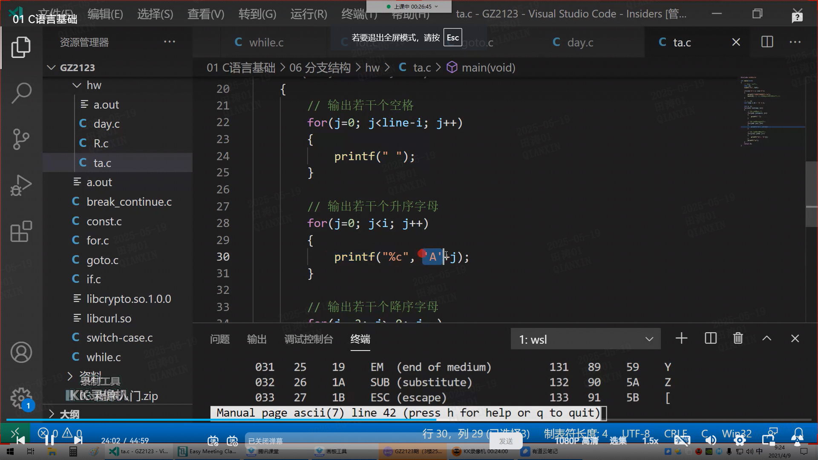Open the R.c file in the explorer
The height and width of the screenshot is (460, 818).
click(x=101, y=144)
